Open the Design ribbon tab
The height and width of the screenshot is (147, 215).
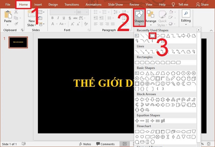point(53,5)
